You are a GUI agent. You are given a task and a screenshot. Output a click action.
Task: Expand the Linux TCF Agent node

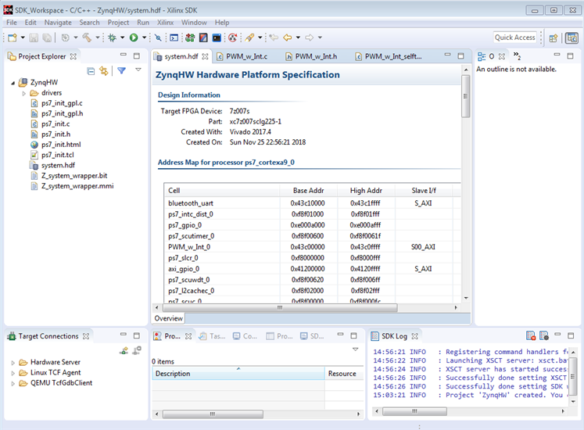click(13, 373)
